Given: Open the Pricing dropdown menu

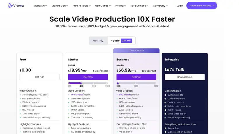Looking at the screenshot, I should 121,6.
